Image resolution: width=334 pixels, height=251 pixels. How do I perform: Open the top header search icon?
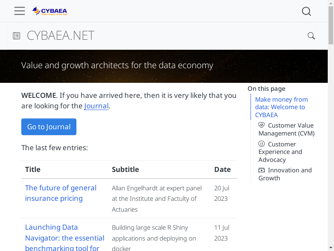coord(306,11)
